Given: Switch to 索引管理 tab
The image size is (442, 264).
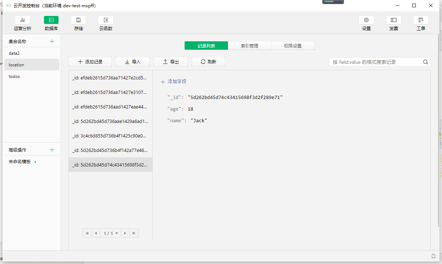Looking at the screenshot, I should [249, 46].
